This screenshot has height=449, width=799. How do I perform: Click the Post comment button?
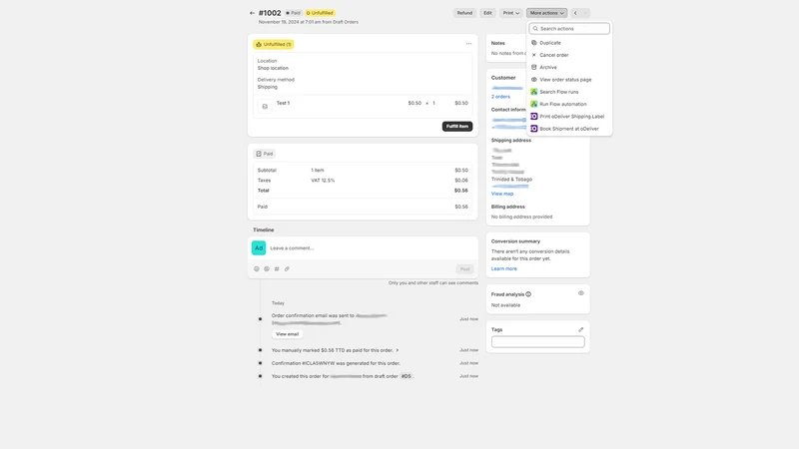464,268
